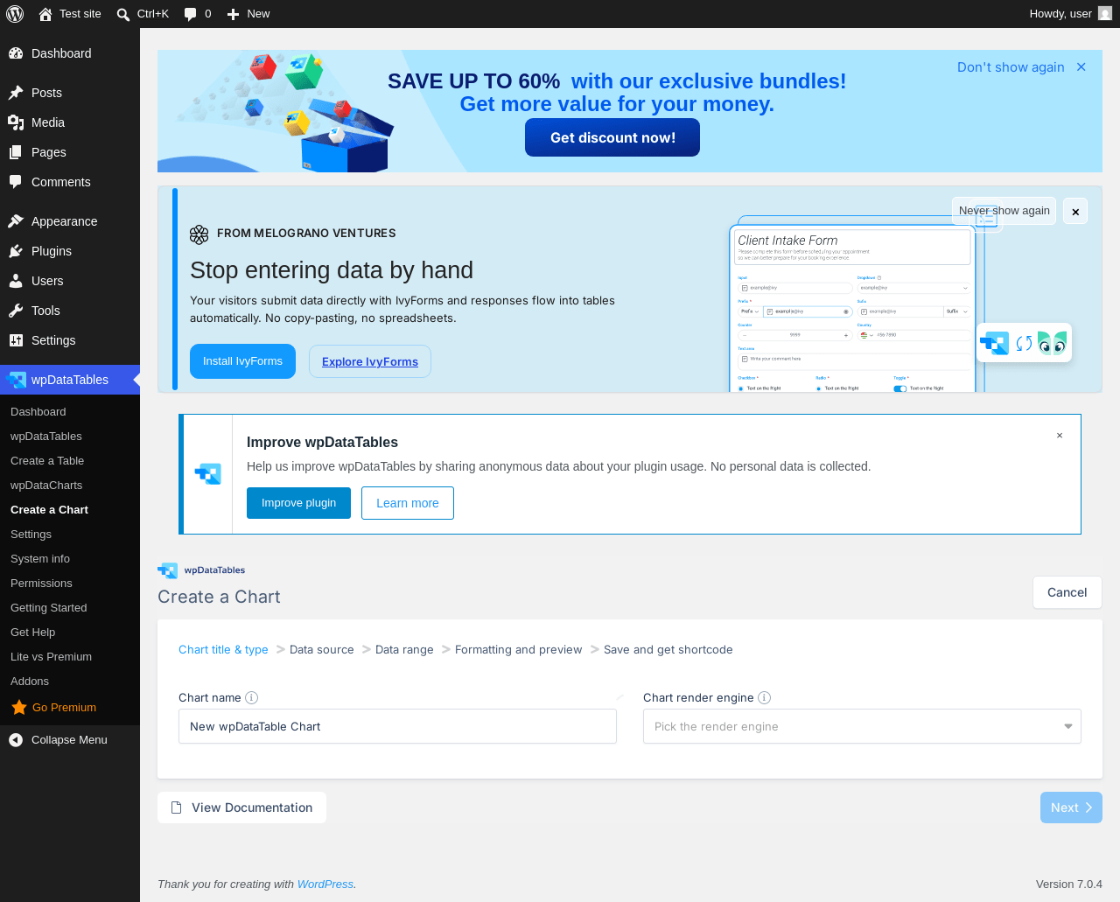
Task: Click the wpDataTables sidebar menu icon
Action: (16, 380)
